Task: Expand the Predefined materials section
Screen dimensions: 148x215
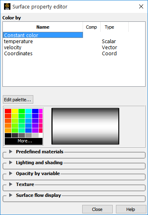Action: (11, 152)
